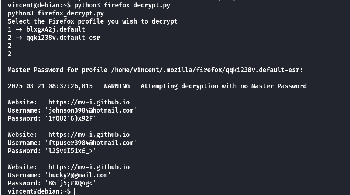Click the echoed python3 firefox_decrypt.py line
The image size is (350, 195).
click(x=56, y=13)
